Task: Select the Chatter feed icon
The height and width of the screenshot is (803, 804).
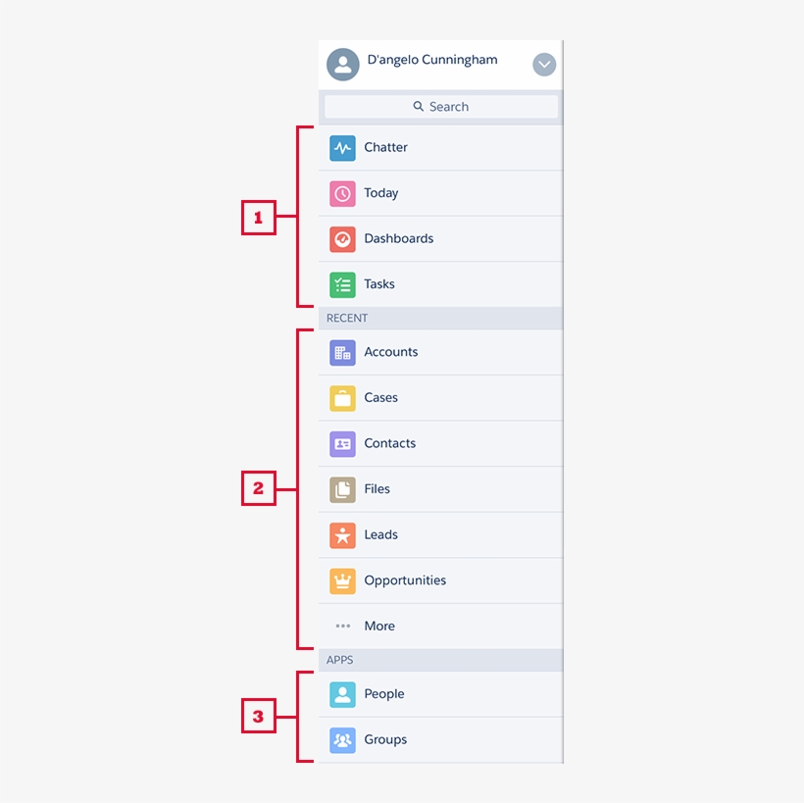Action: click(342, 147)
